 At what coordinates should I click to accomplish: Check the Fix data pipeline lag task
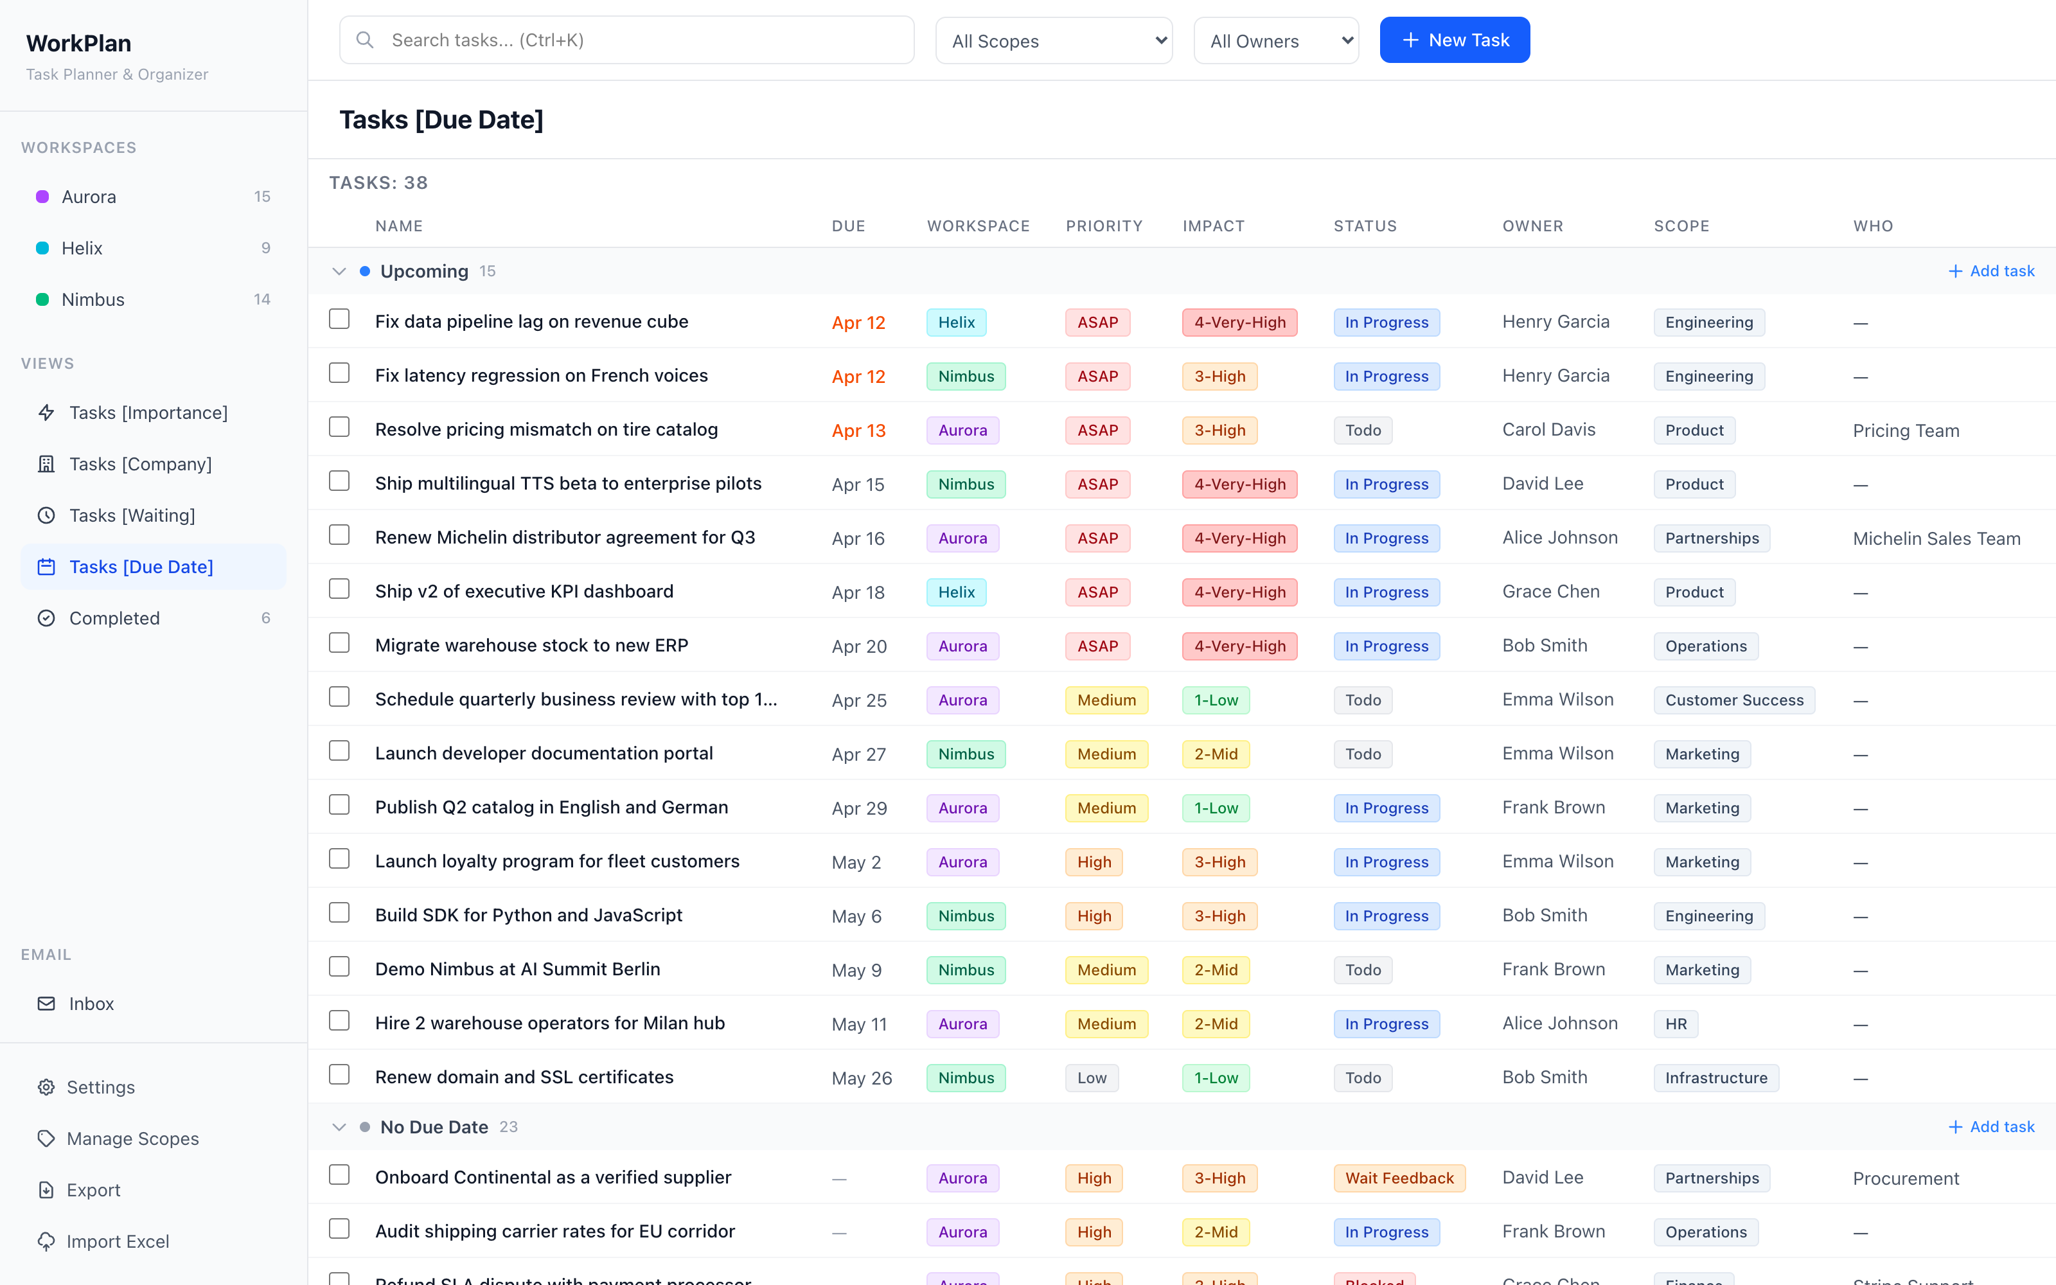click(339, 319)
